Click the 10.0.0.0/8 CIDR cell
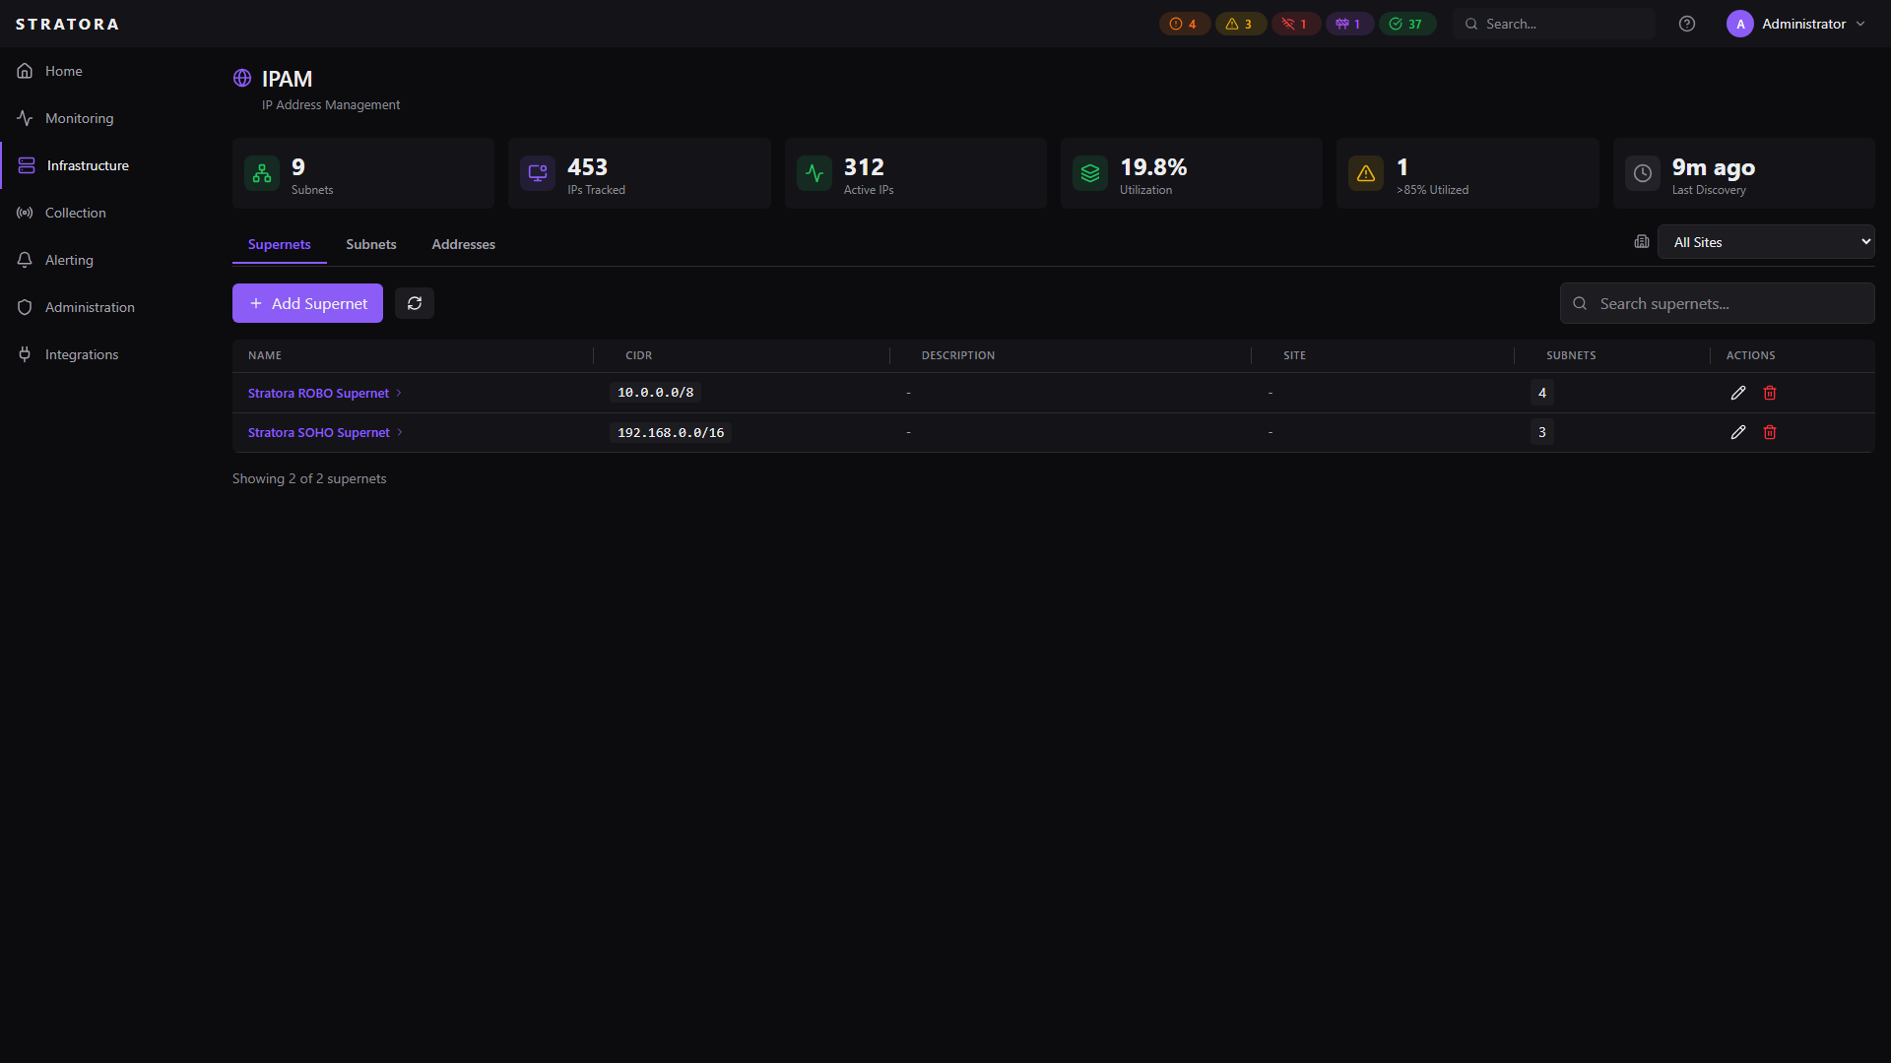 click(x=655, y=393)
